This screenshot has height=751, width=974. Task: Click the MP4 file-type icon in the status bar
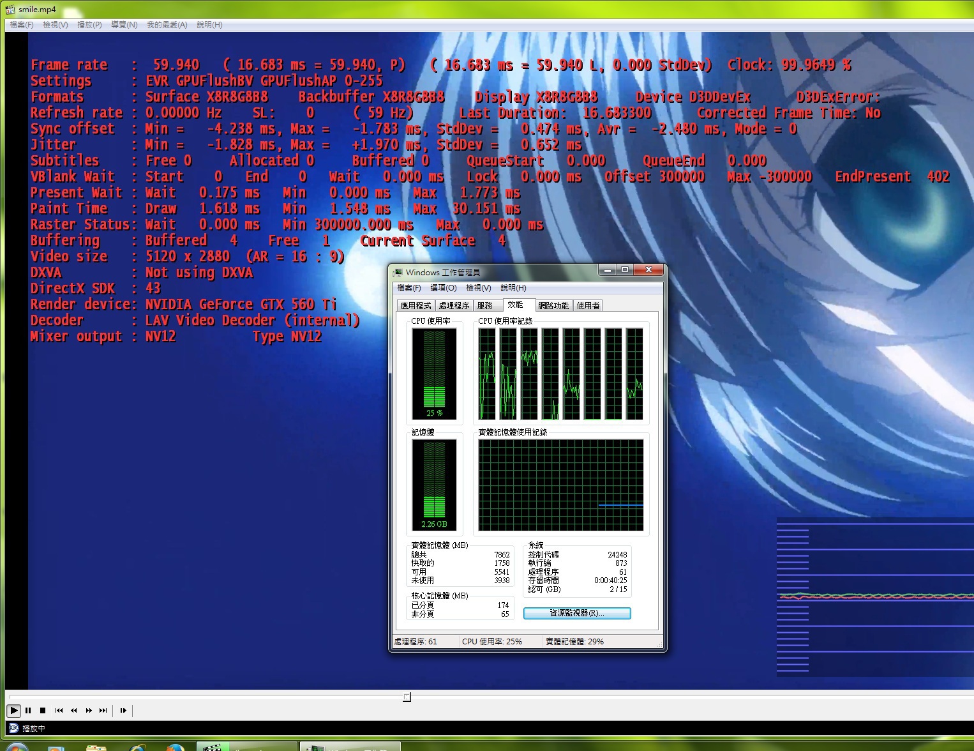[14, 728]
